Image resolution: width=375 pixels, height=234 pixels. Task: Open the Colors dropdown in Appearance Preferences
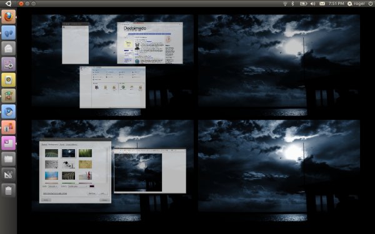78,186
